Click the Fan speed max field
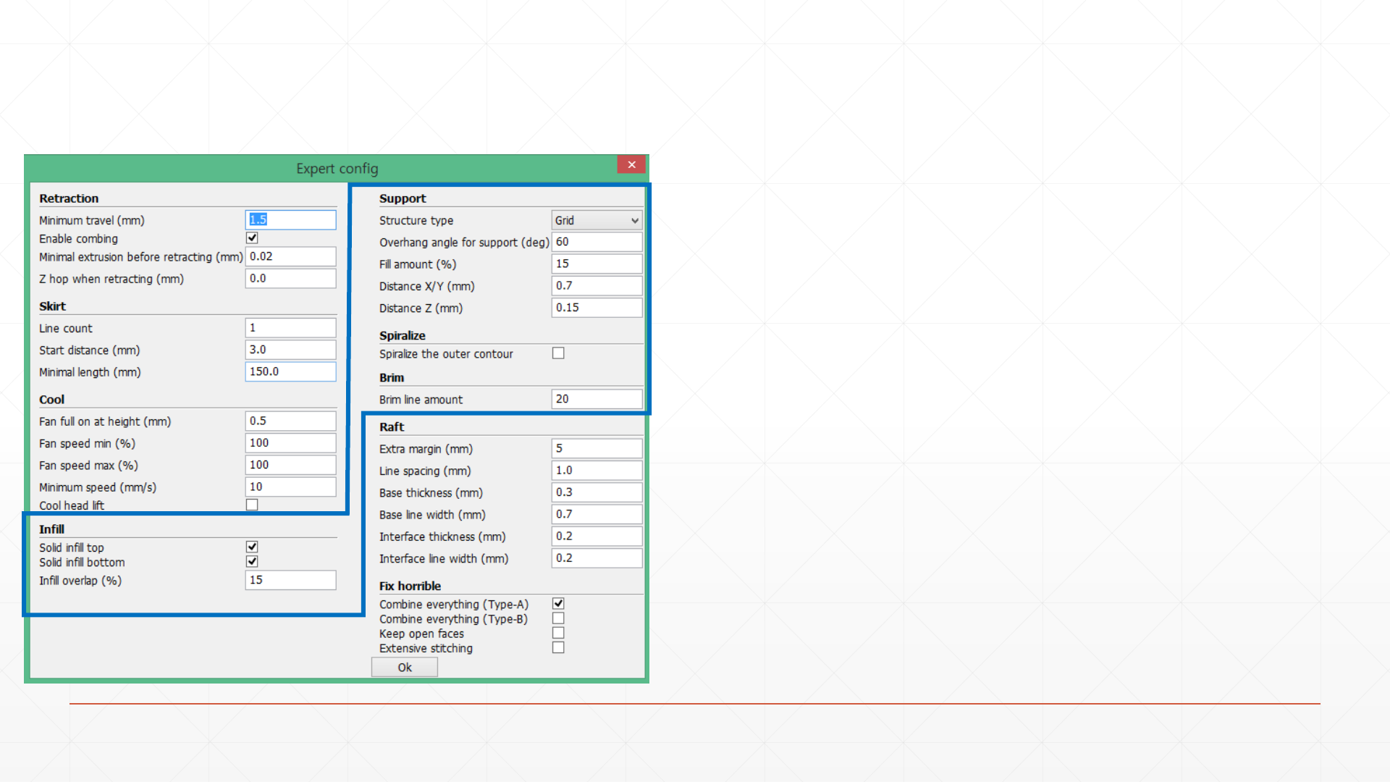This screenshot has width=1390, height=782. pyautogui.click(x=290, y=465)
